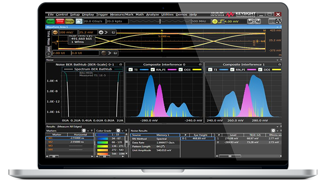Open the dropdown arrow beside the Color Grade gear

coord(123,131)
